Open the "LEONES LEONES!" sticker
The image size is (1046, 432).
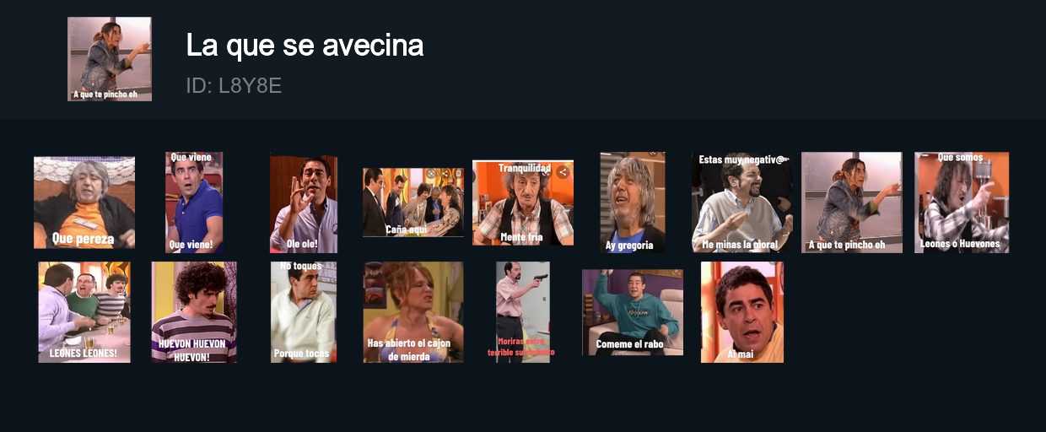pos(84,312)
